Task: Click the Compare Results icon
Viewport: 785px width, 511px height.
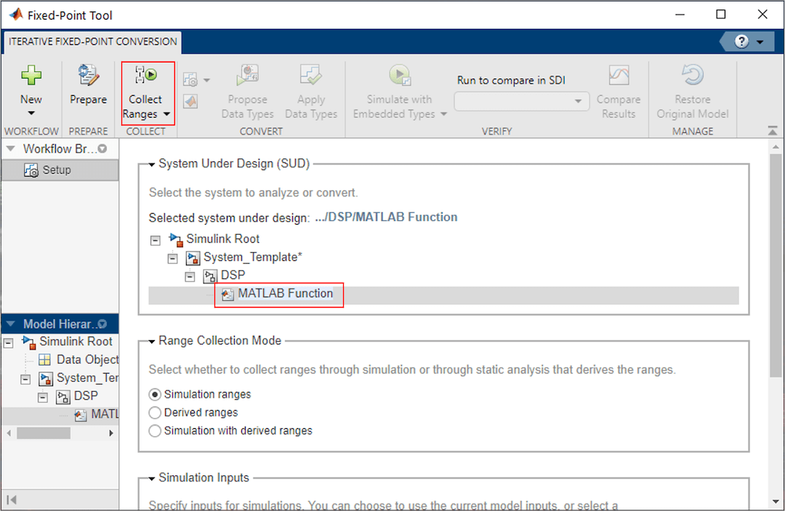Action: click(619, 76)
